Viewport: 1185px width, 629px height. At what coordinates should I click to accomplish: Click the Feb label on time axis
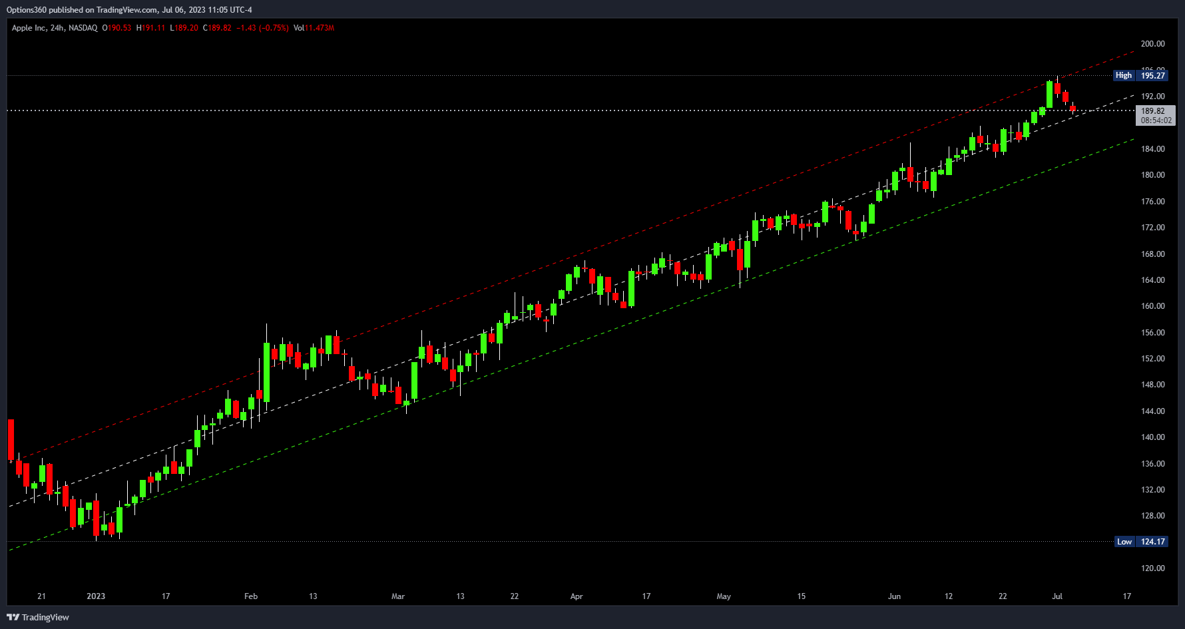[251, 596]
